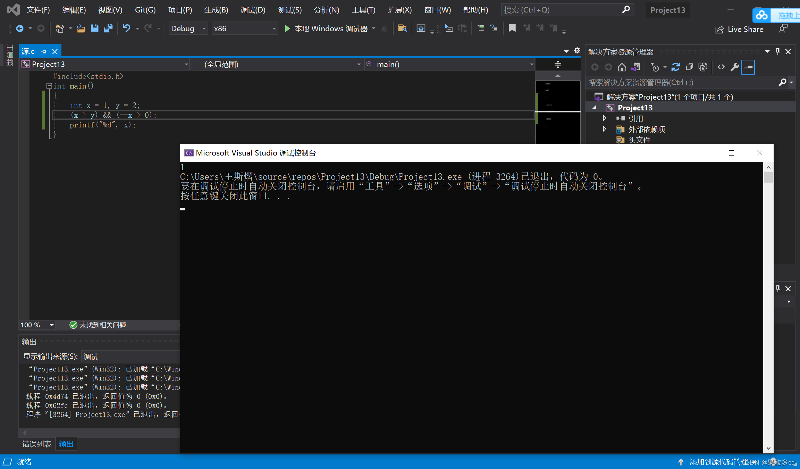Collapse the main() code block outline
This screenshot has height=469, width=800.
(49, 86)
